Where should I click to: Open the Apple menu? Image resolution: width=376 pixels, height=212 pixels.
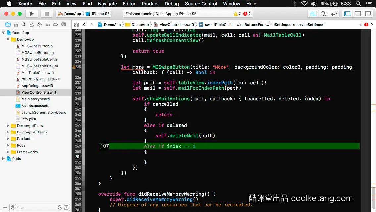pos(9,4)
